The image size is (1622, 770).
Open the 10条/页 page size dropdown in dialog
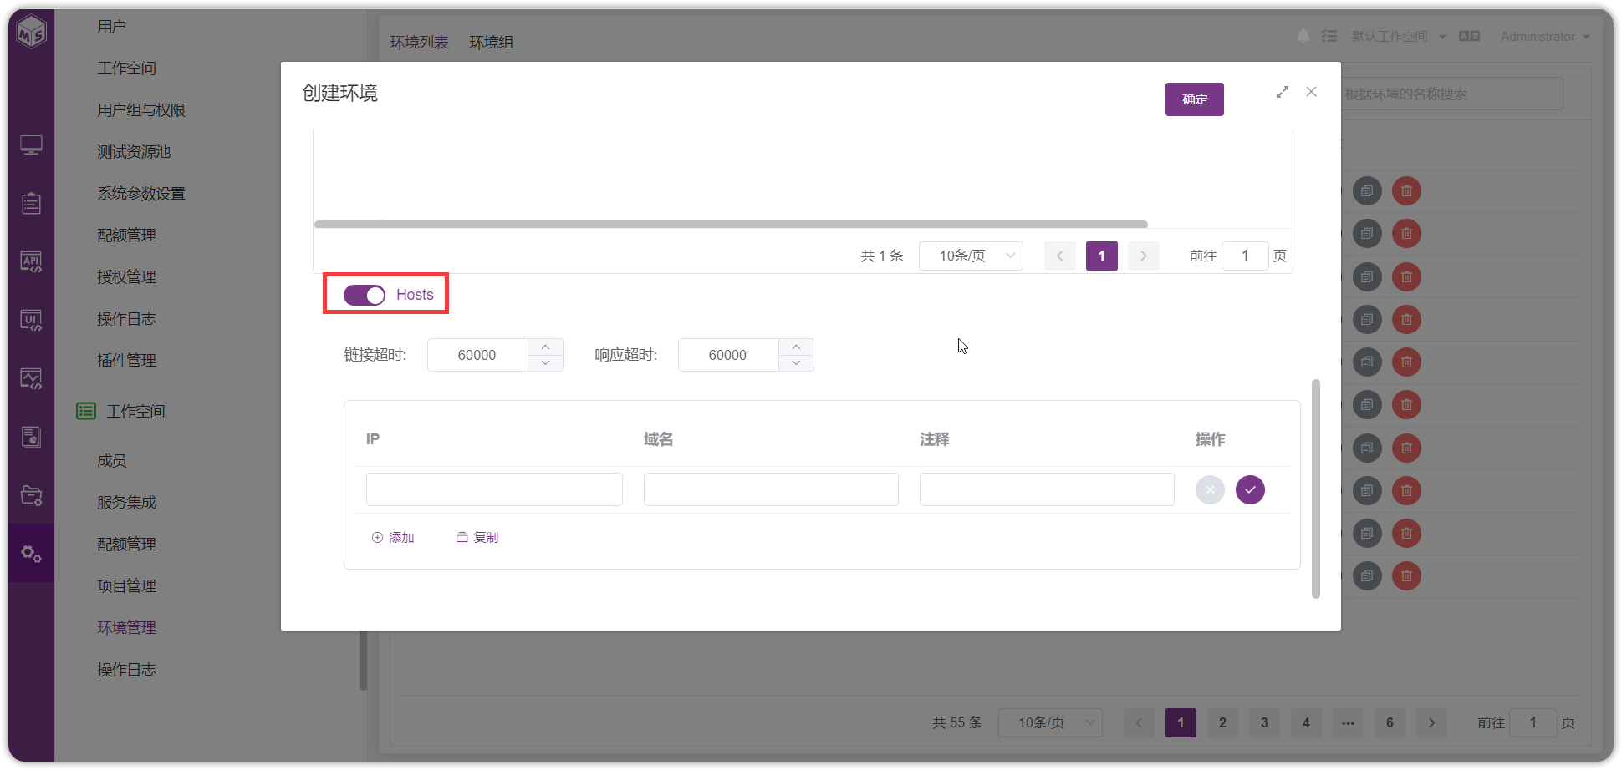click(971, 256)
